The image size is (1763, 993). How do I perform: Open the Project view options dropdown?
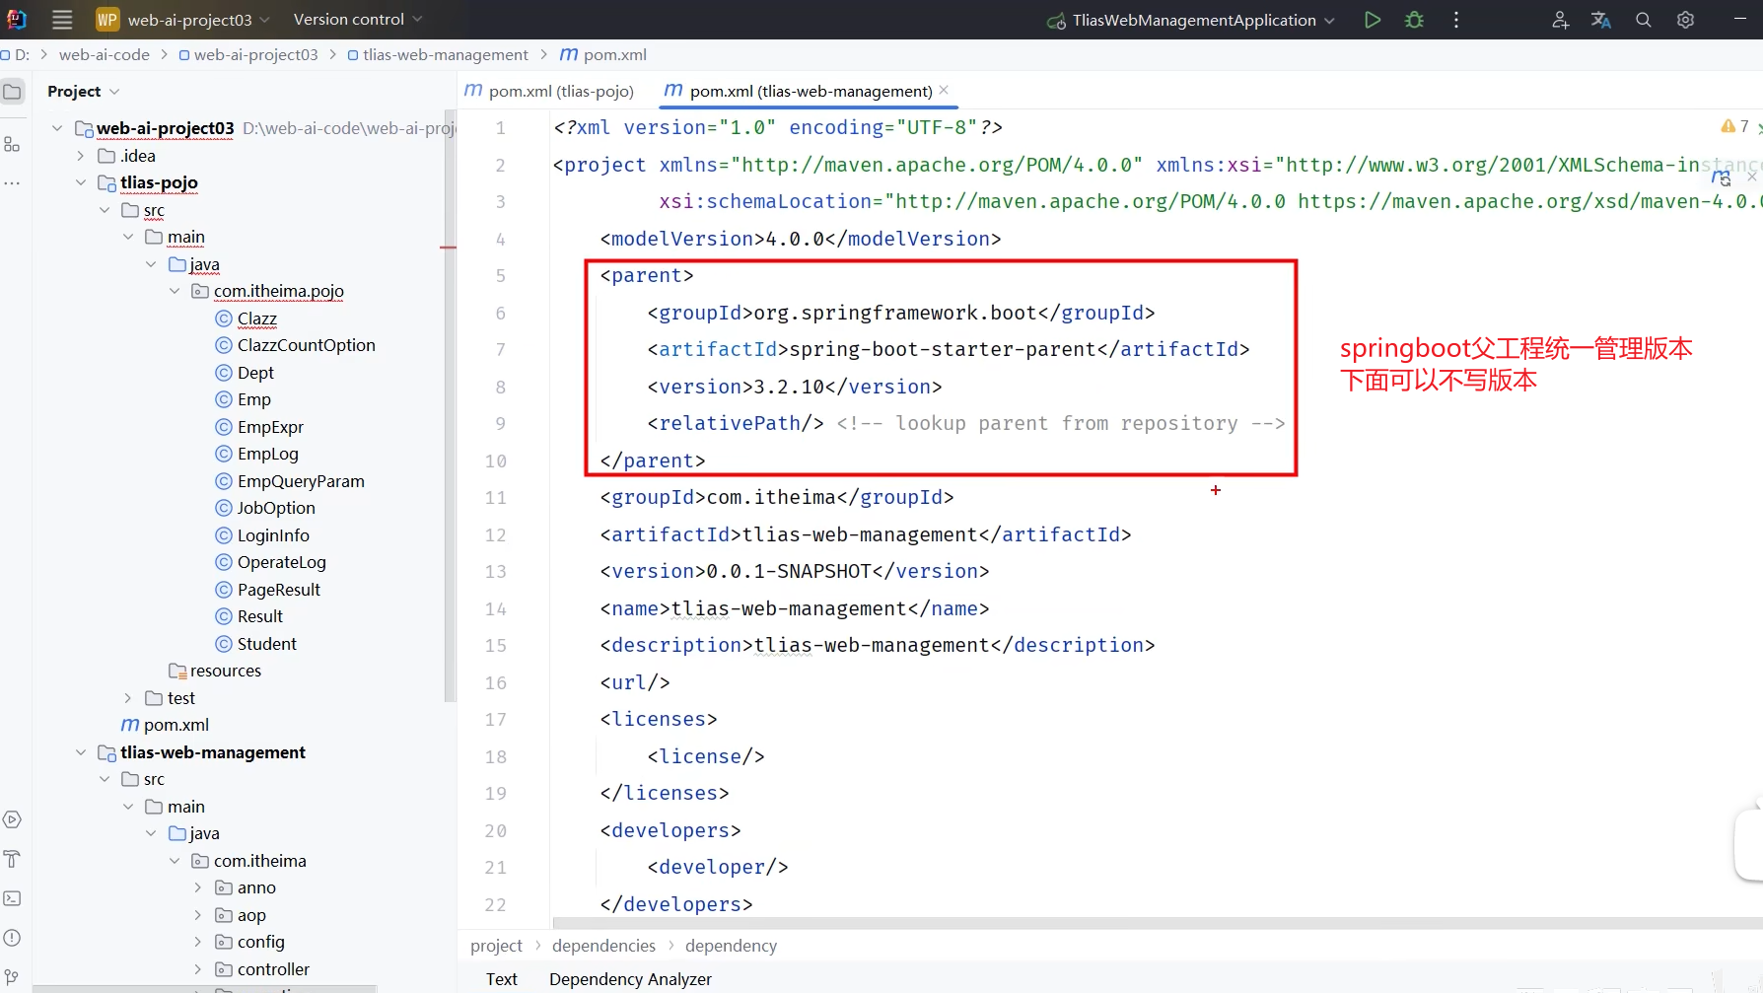[114, 92]
